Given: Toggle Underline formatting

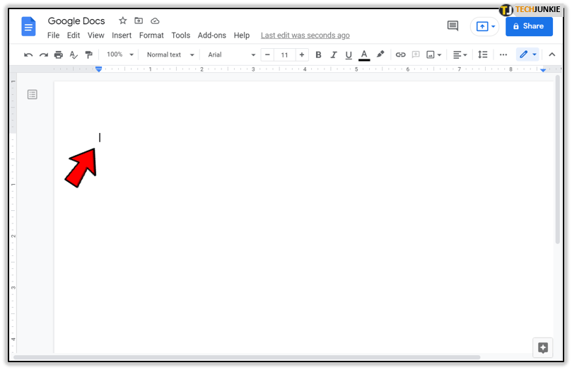Looking at the screenshot, I should point(348,54).
